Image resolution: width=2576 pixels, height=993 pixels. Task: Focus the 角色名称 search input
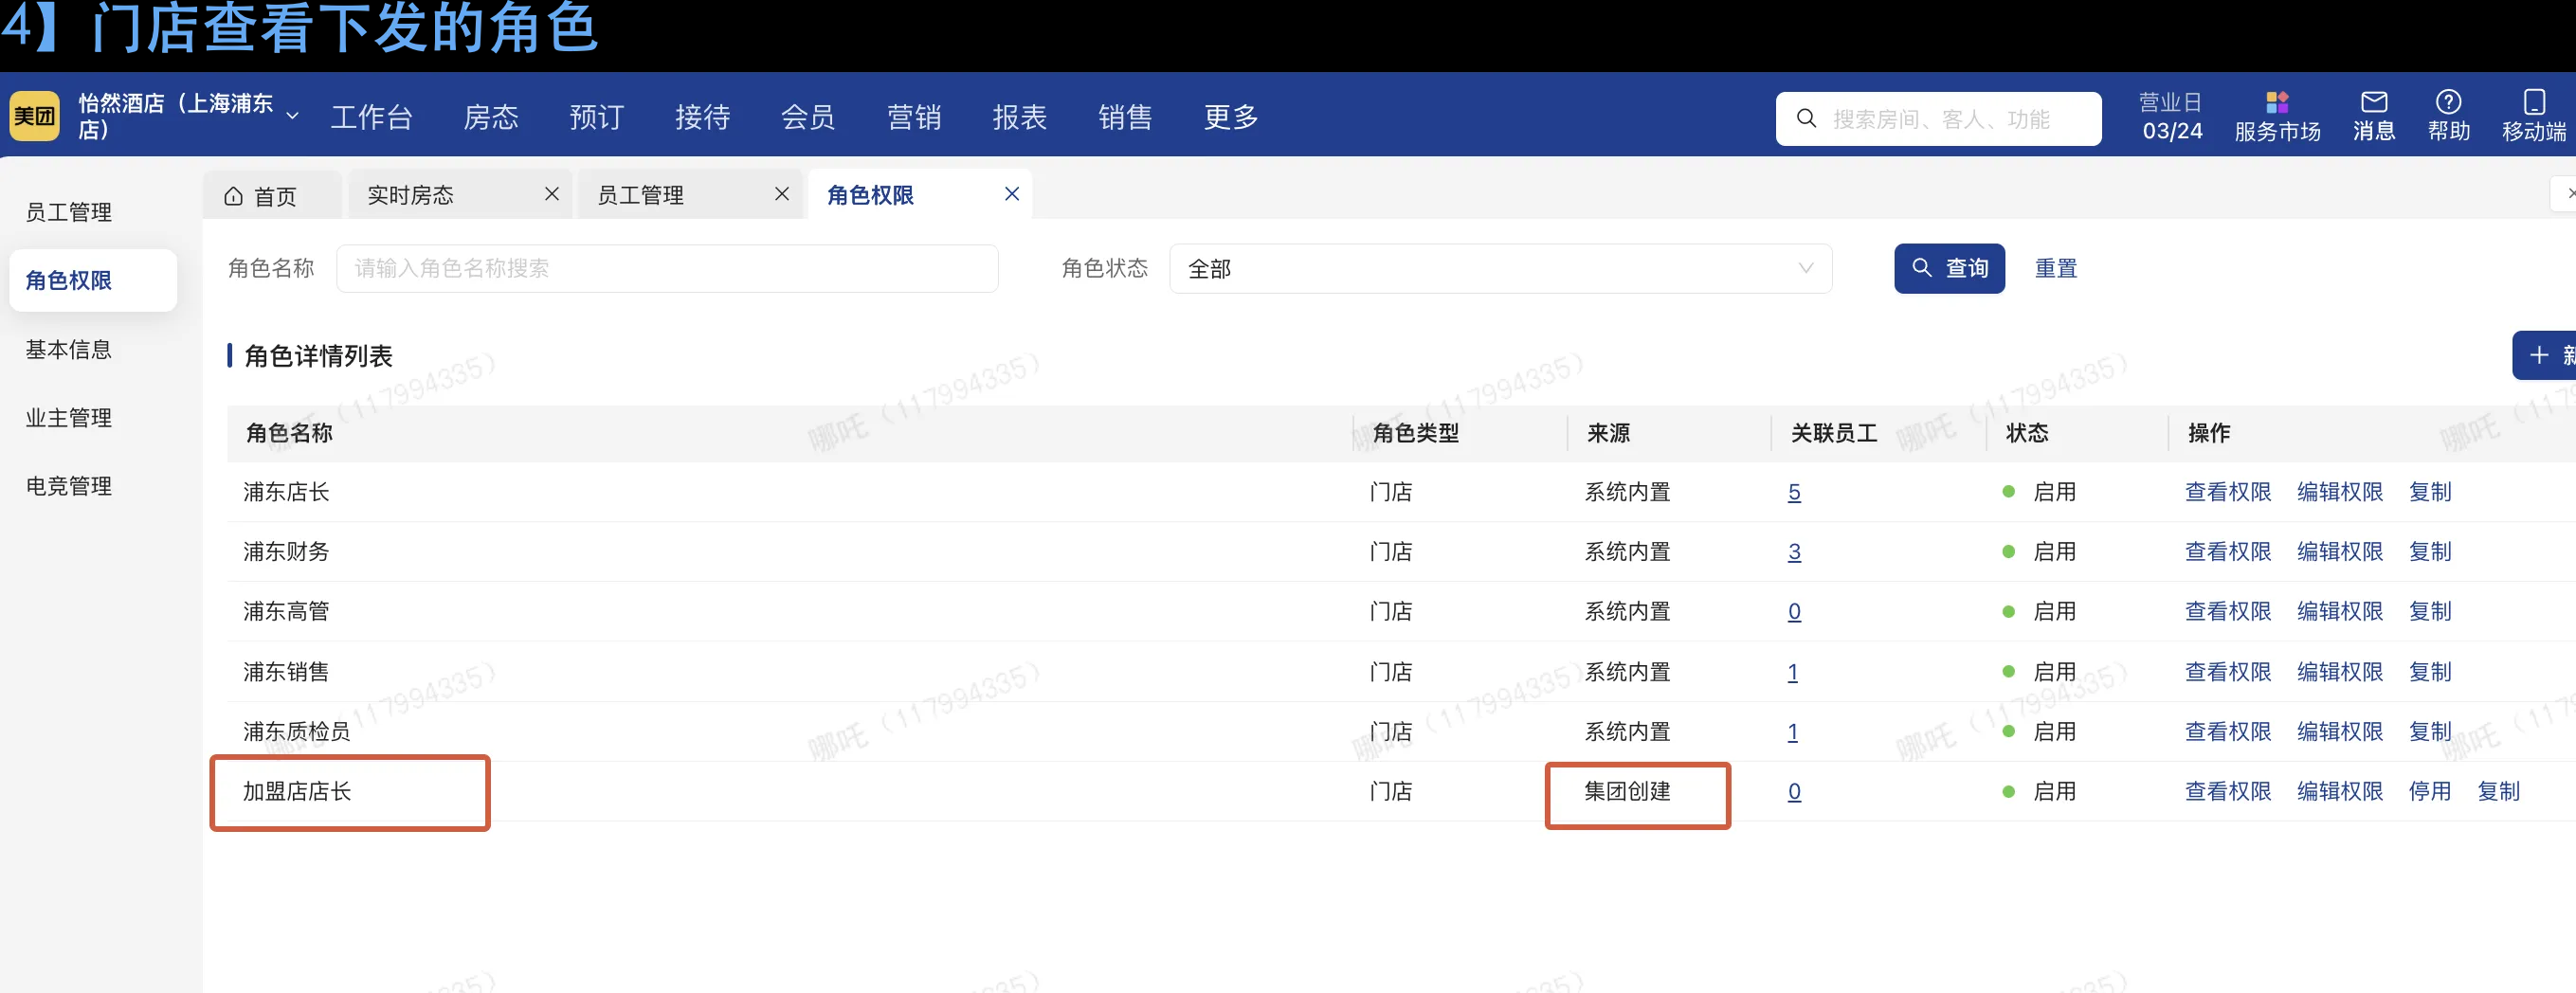[667, 268]
